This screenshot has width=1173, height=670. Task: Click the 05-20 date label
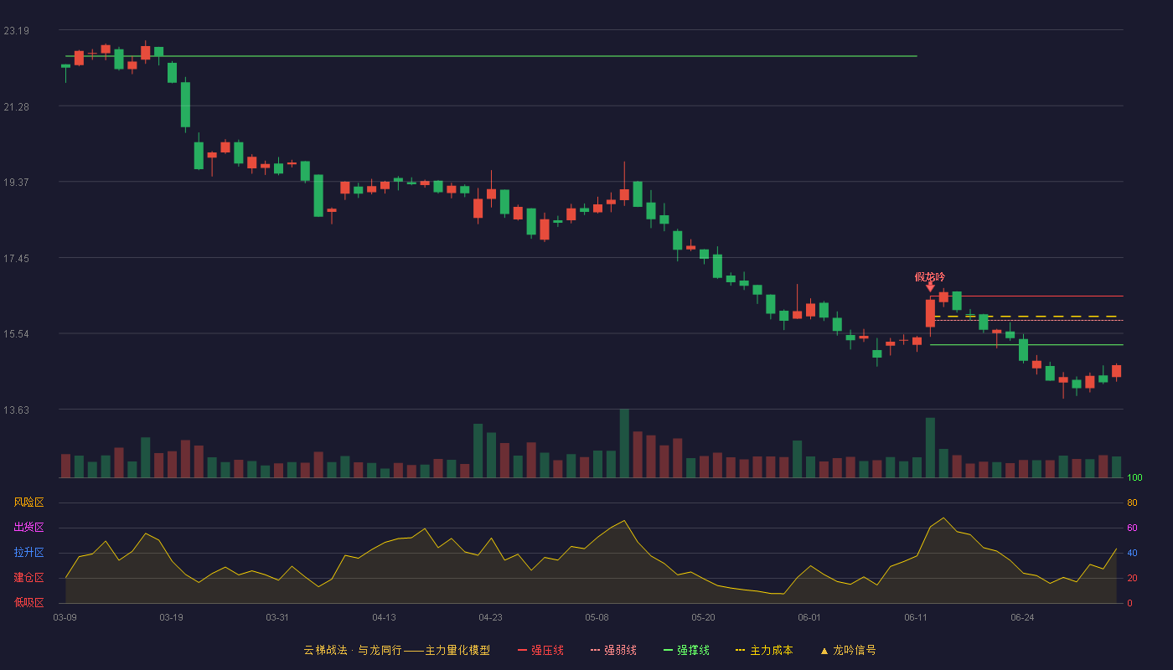point(703,617)
